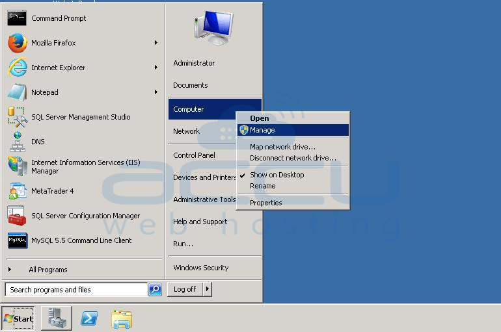The image size is (501, 332).
Task: Open the Administrator folder link
Action: (x=194, y=63)
